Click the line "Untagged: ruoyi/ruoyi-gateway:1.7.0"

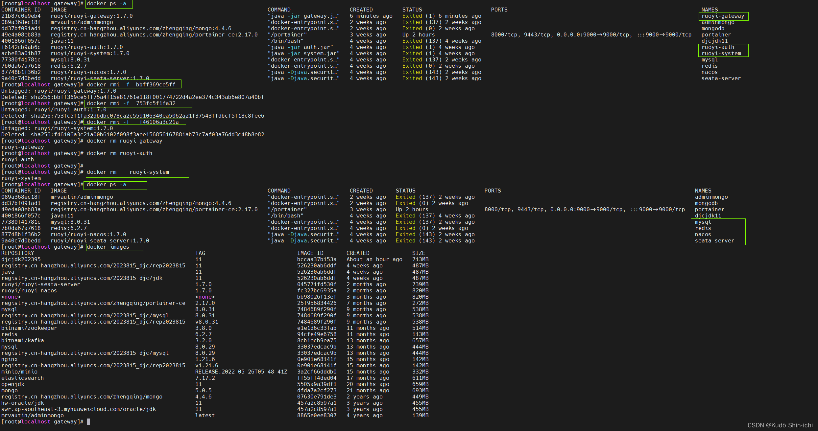59,91
